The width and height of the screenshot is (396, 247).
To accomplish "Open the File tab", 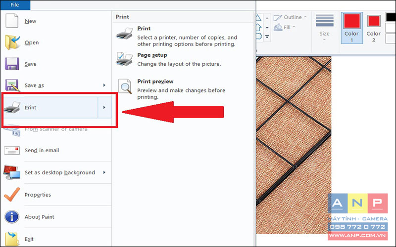I will coord(15,5).
